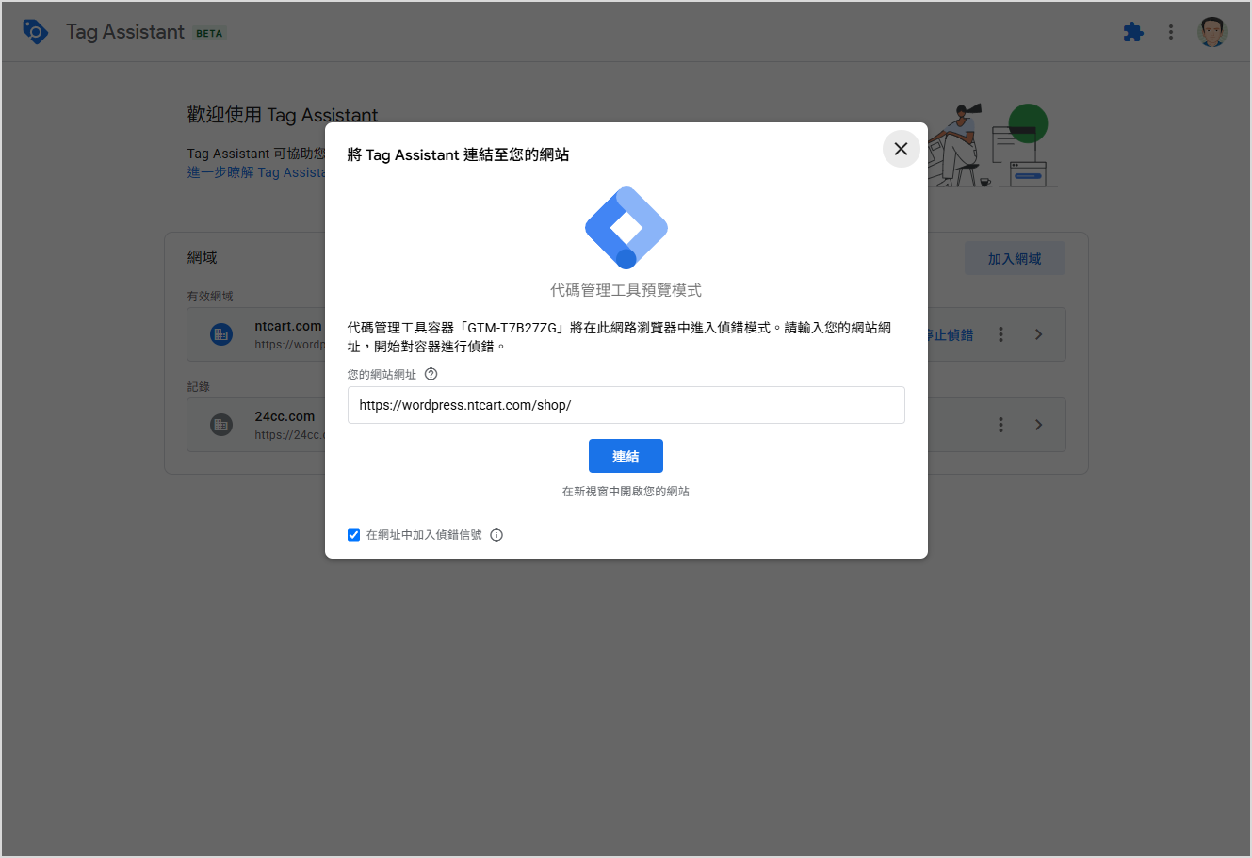Click the website URL input field
Screen dimensions: 1252x858
(x=626, y=405)
